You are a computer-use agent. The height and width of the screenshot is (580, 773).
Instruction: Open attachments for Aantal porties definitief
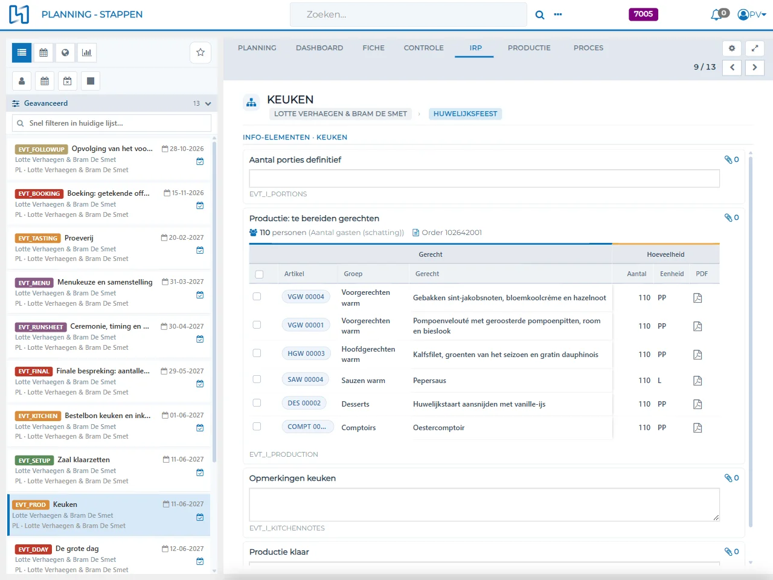(x=732, y=159)
